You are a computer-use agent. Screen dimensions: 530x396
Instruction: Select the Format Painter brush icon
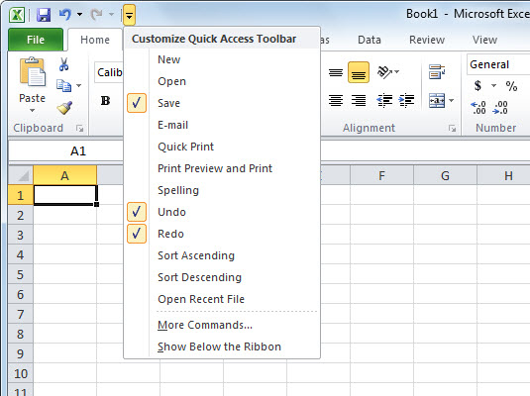click(x=64, y=108)
